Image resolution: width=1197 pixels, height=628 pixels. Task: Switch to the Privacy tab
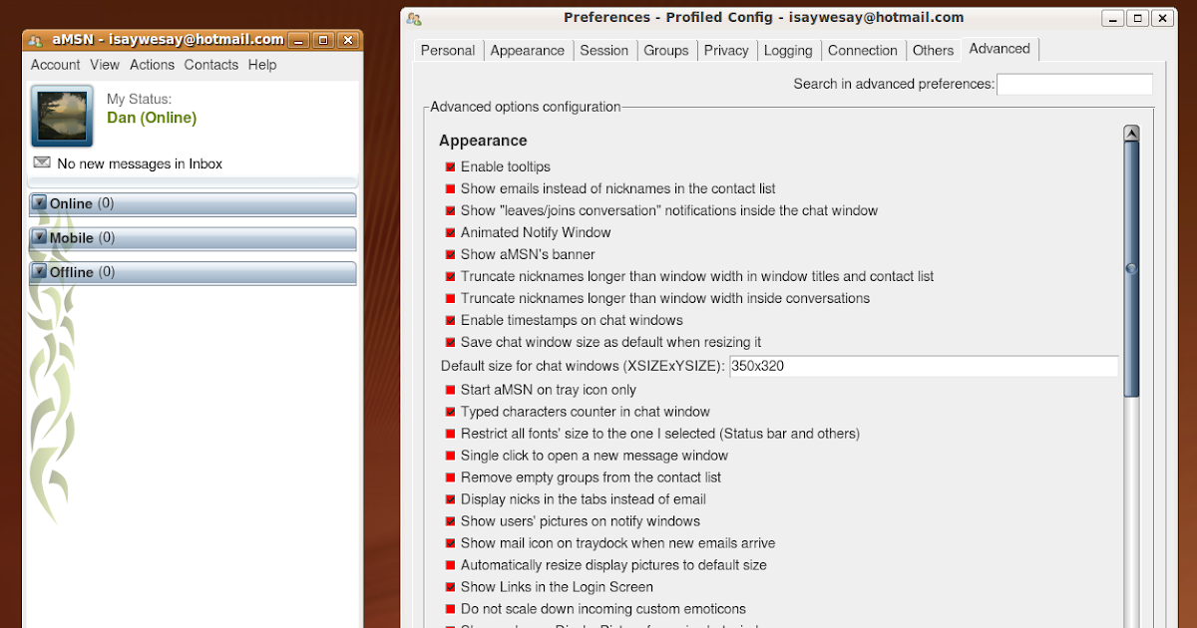point(726,50)
